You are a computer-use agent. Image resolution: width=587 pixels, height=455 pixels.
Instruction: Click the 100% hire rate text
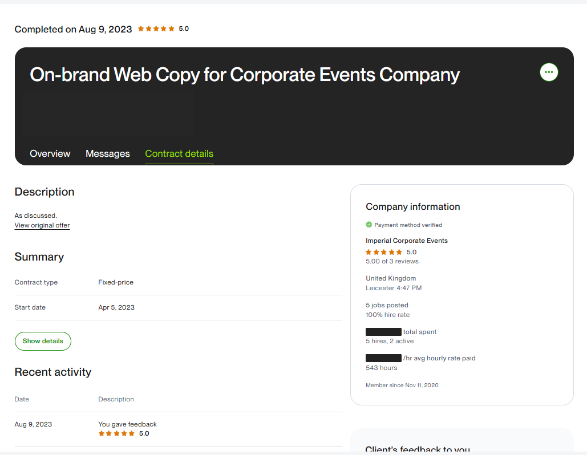coord(388,315)
